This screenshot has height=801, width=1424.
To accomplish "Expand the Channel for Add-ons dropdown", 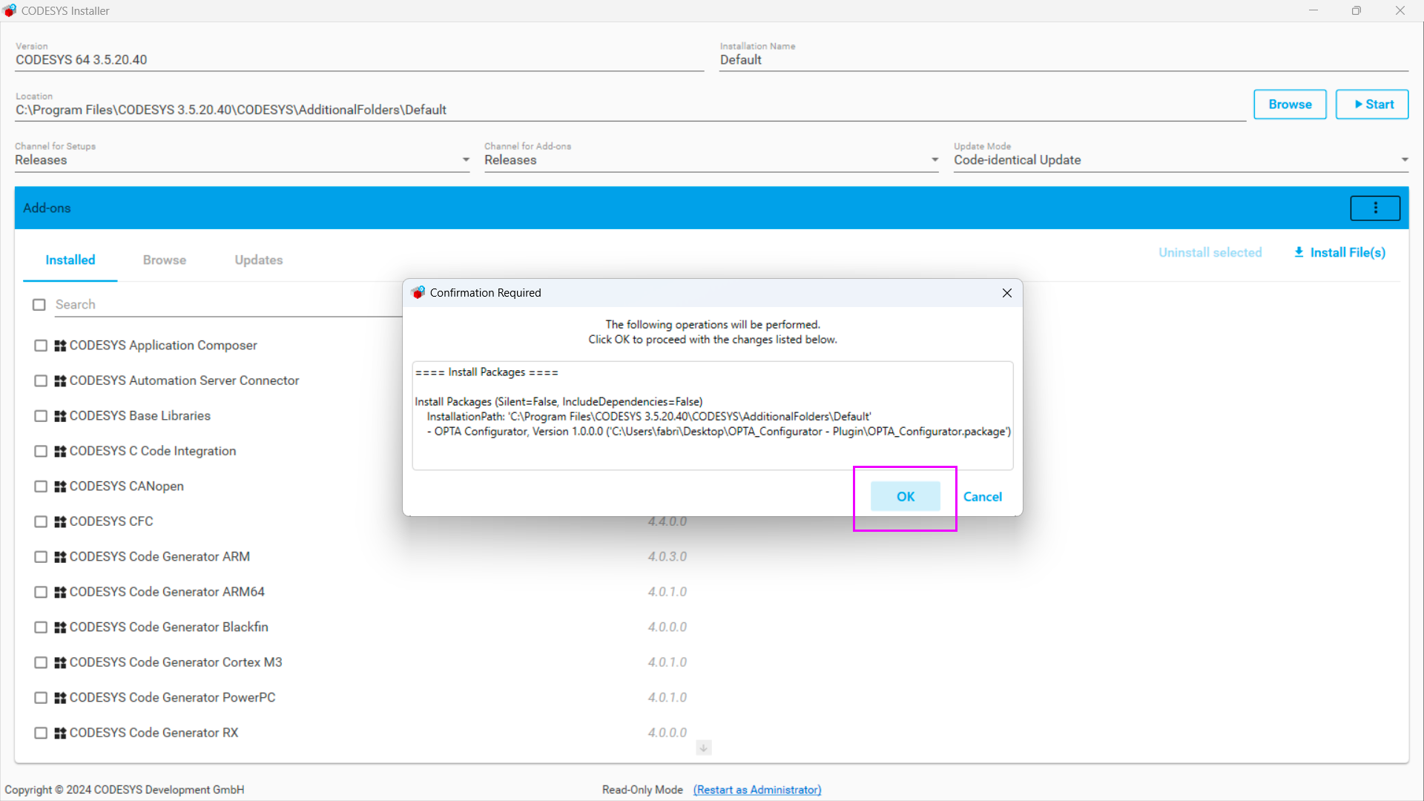I will coord(934,160).
